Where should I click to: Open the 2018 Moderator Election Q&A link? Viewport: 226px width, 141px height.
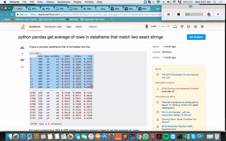point(177,127)
